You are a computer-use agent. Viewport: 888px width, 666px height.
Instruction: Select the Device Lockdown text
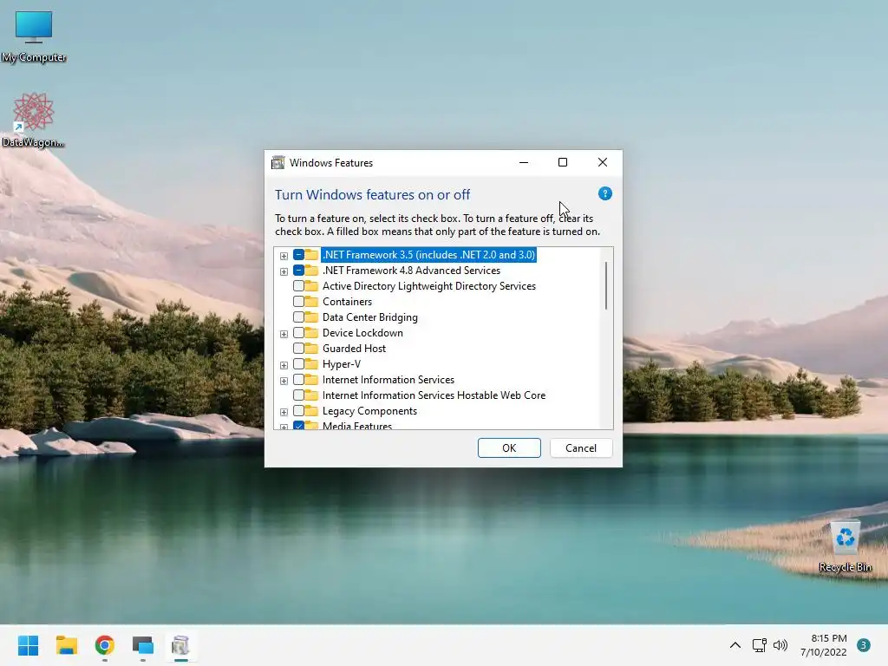coord(362,333)
